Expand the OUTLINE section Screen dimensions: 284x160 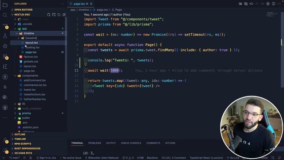coord(20,134)
